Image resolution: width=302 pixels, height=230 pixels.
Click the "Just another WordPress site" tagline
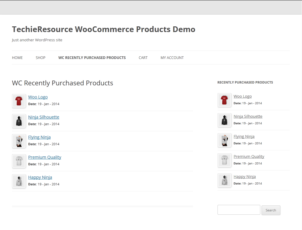tap(37, 40)
